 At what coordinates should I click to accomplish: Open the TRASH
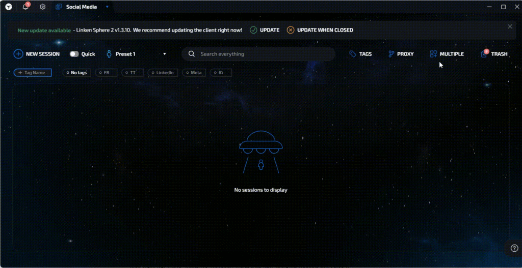click(x=494, y=53)
